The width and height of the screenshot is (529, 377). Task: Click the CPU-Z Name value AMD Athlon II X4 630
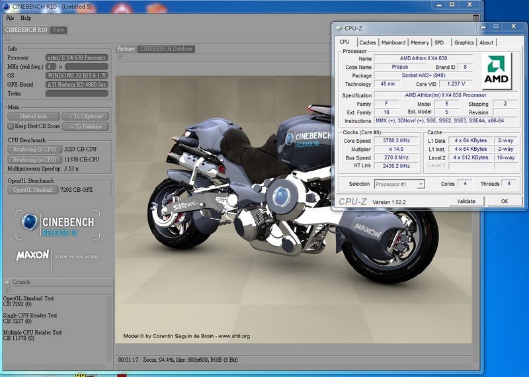tap(423, 58)
